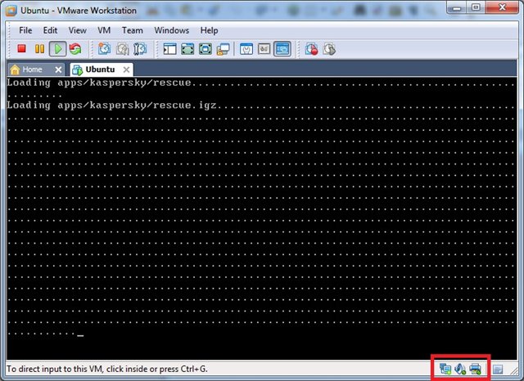Show the appliance view
The height and width of the screenshot is (381, 524).
pos(264,49)
